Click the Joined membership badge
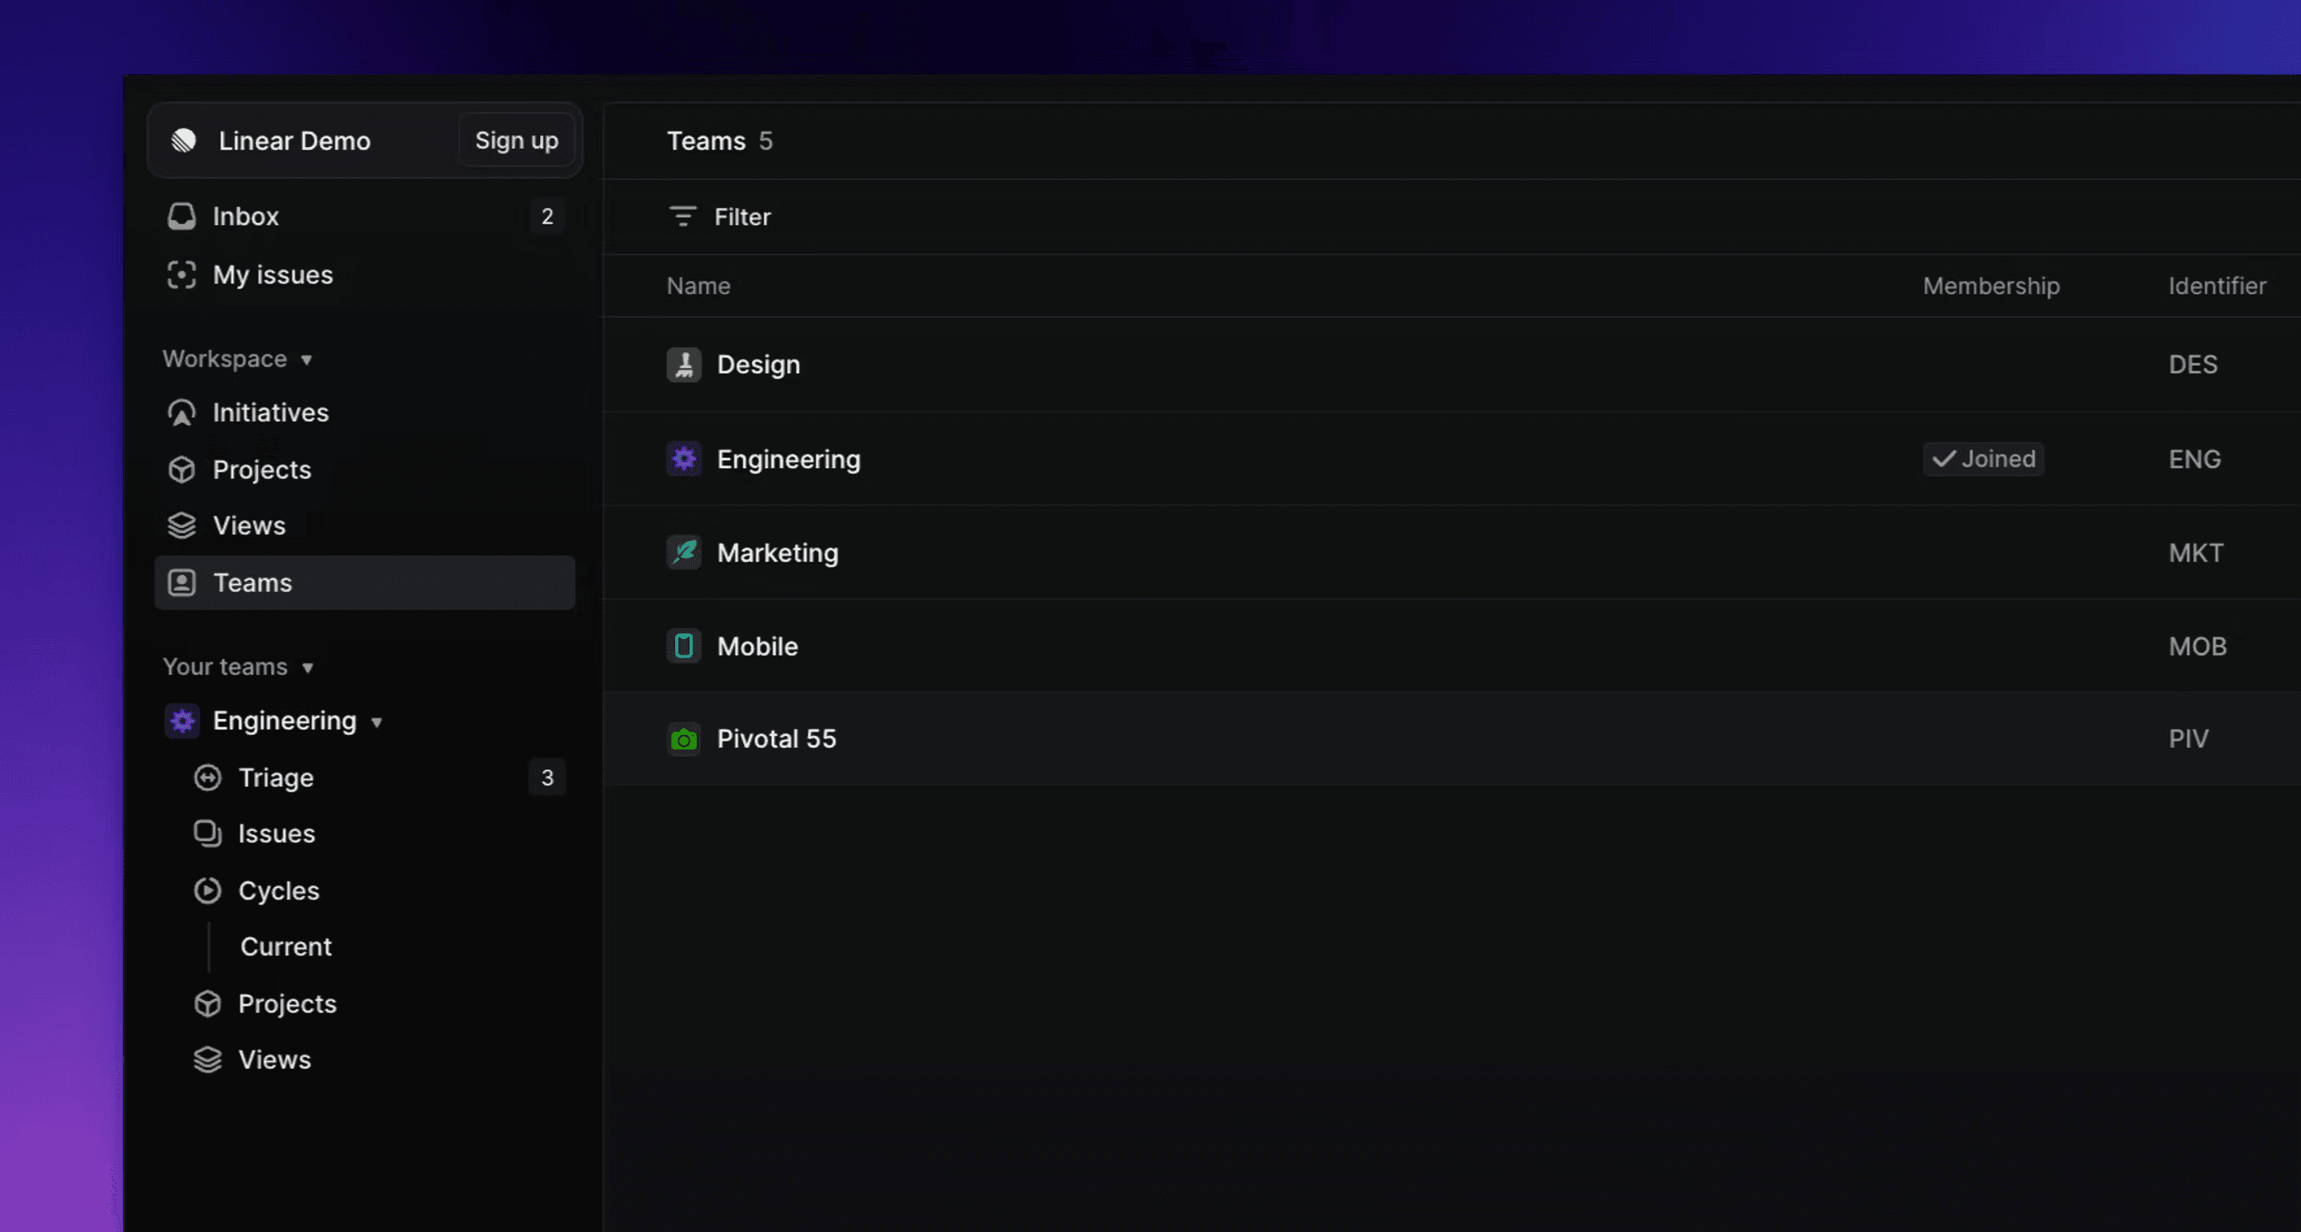This screenshot has width=2301, height=1232. click(x=1983, y=459)
